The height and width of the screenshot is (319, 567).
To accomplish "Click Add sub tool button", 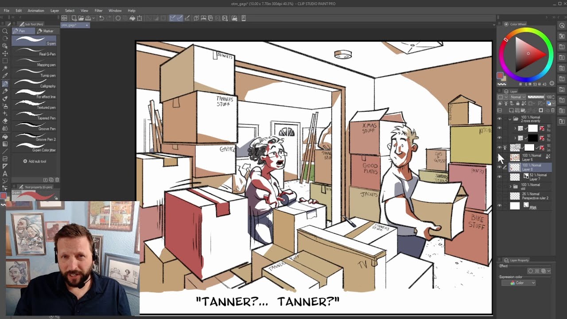I will point(35,161).
